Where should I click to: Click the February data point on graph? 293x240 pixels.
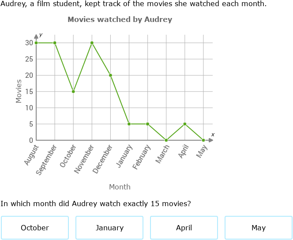pos(148,124)
